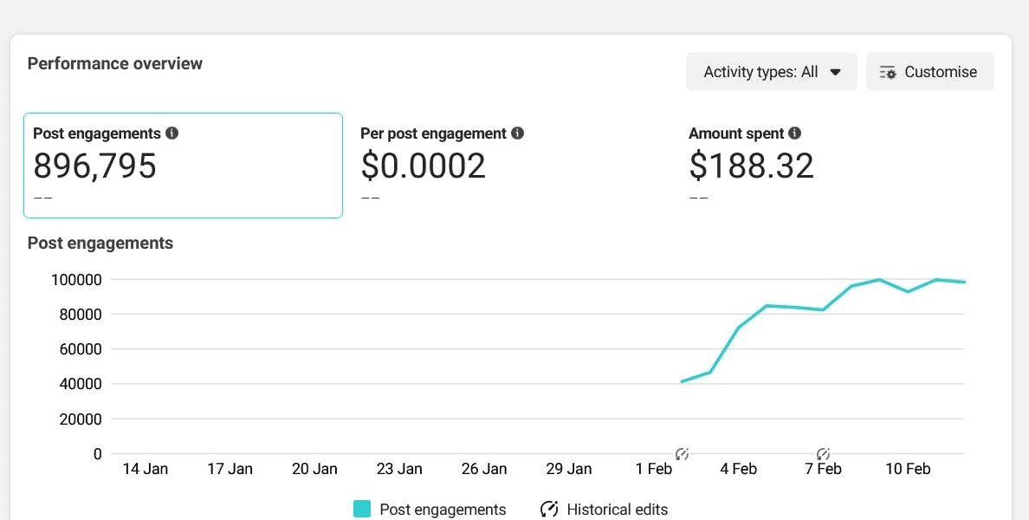Viewport: 1029px width, 520px height.
Task: Click the teal Post engagements legend swatch
Action: (362, 510)
